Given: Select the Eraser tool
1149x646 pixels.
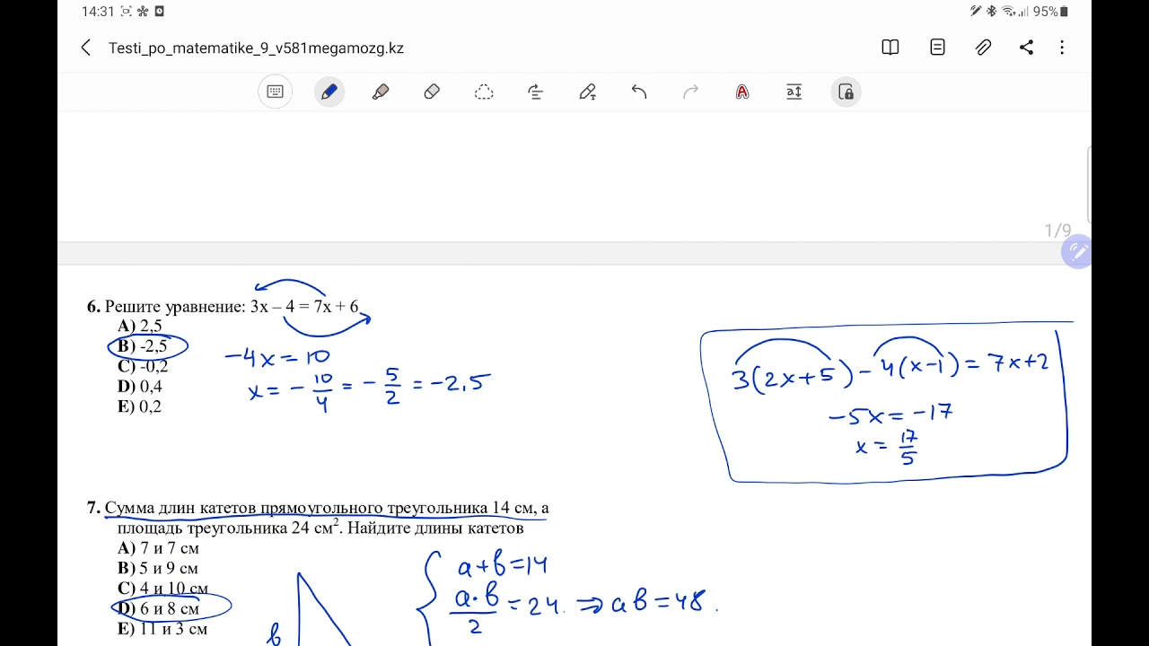Looking at the screenshot, I should pos(432,92).
